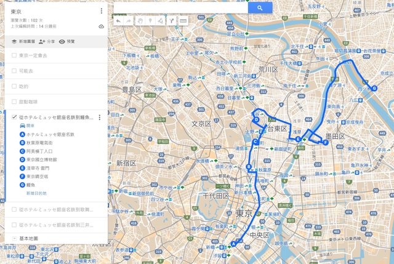Select the add marker pin tool
The width and height of the screenshot is (394, 264).
tap(150, 21)
